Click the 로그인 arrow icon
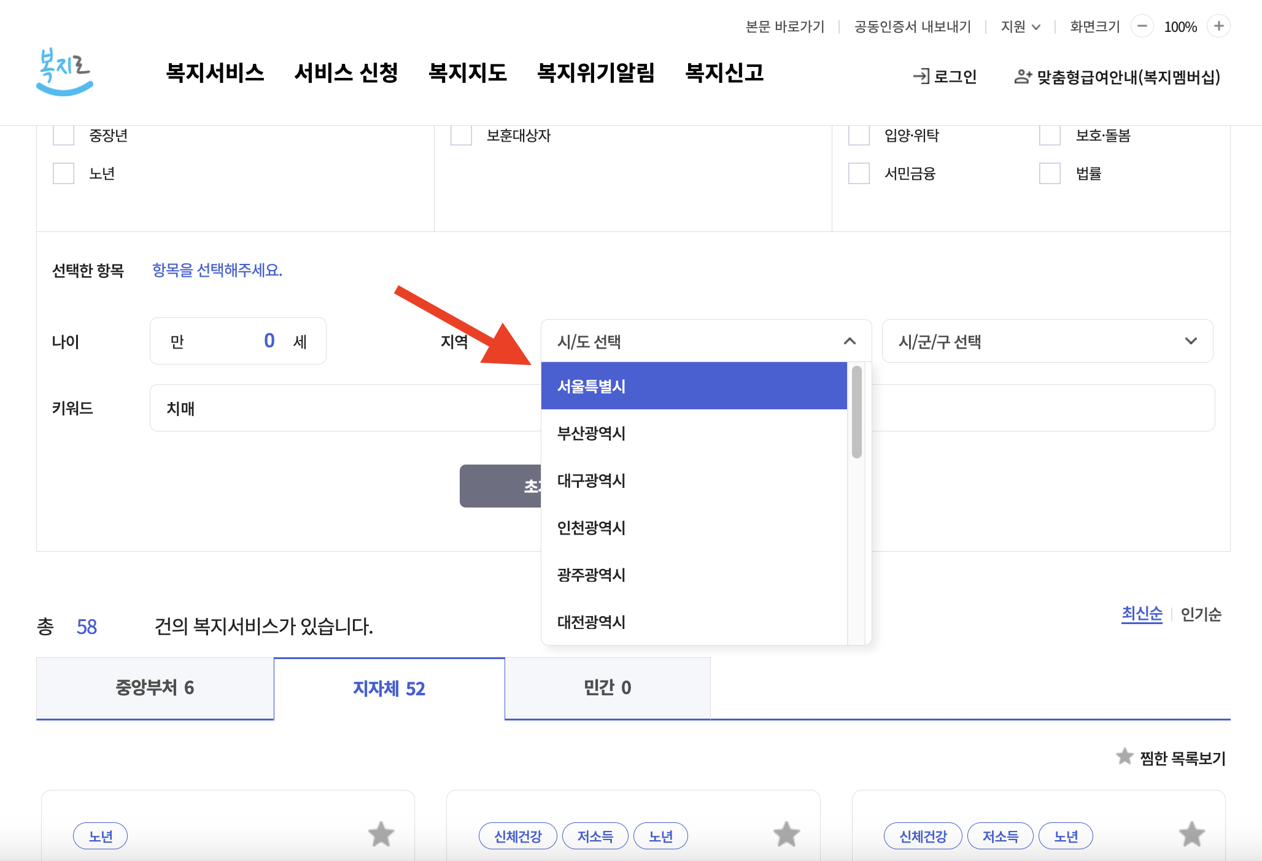The width and height of the screenshot is (1262, 861). pyautogui.click(x=921, y=77)
